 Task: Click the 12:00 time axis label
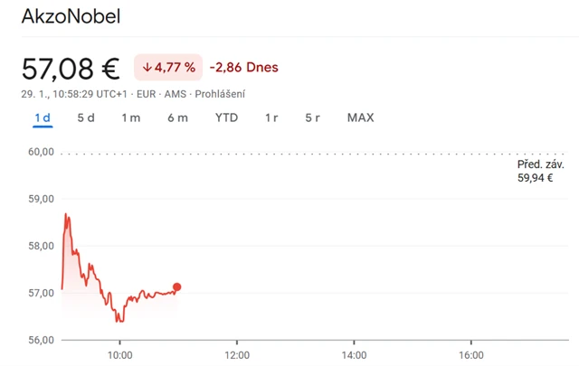click(x=236, y=355)
